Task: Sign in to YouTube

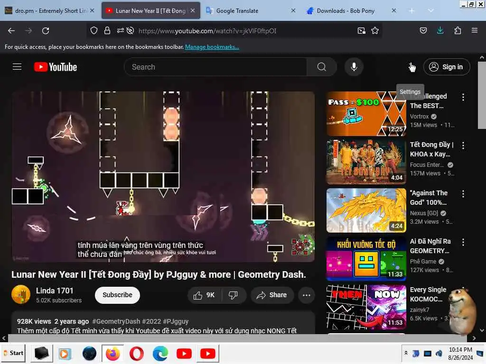Action: pos(447,67)
